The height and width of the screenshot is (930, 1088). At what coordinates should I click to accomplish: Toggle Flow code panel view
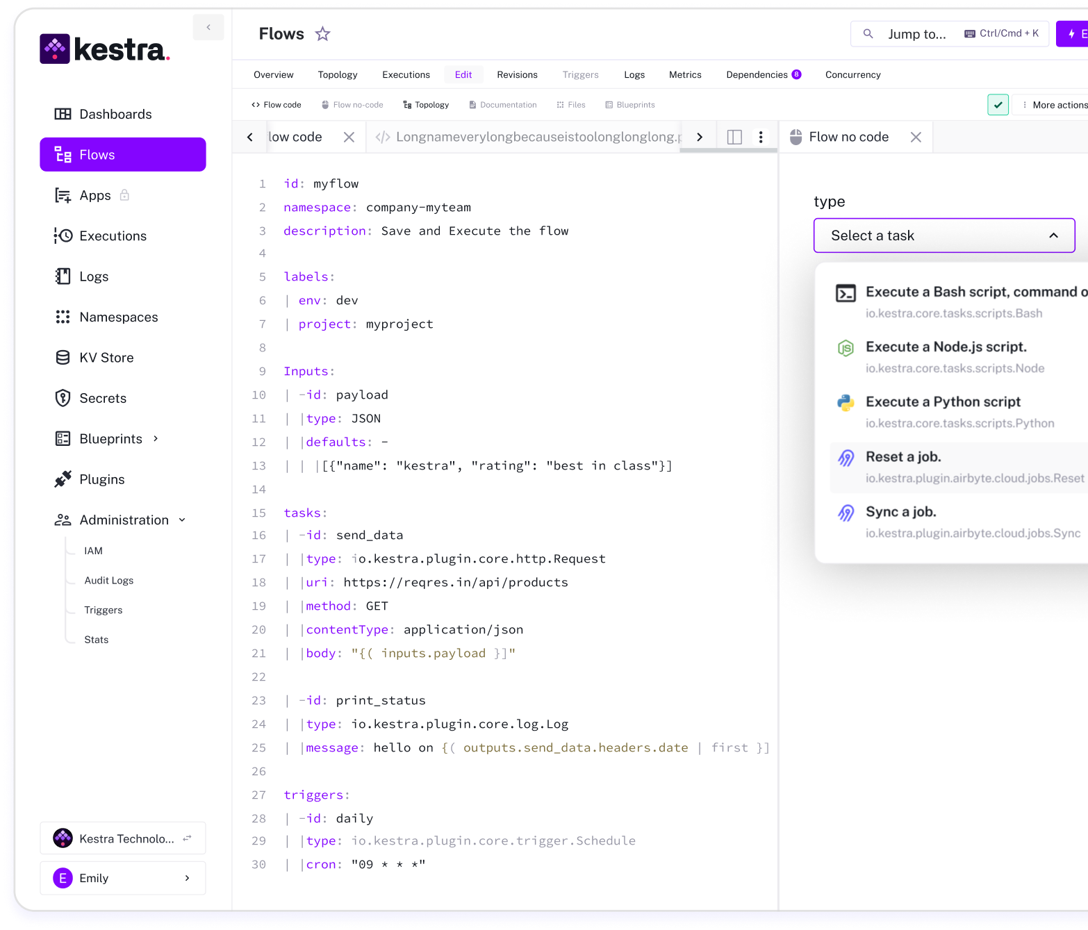point(276,105)
